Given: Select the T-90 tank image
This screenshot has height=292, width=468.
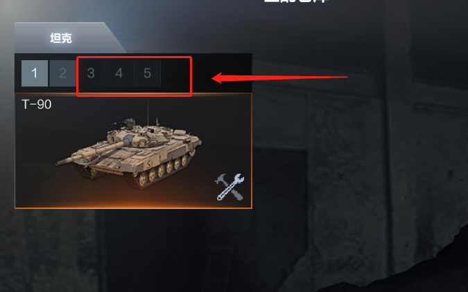Looking at the screenshot, I should point(129,153).
